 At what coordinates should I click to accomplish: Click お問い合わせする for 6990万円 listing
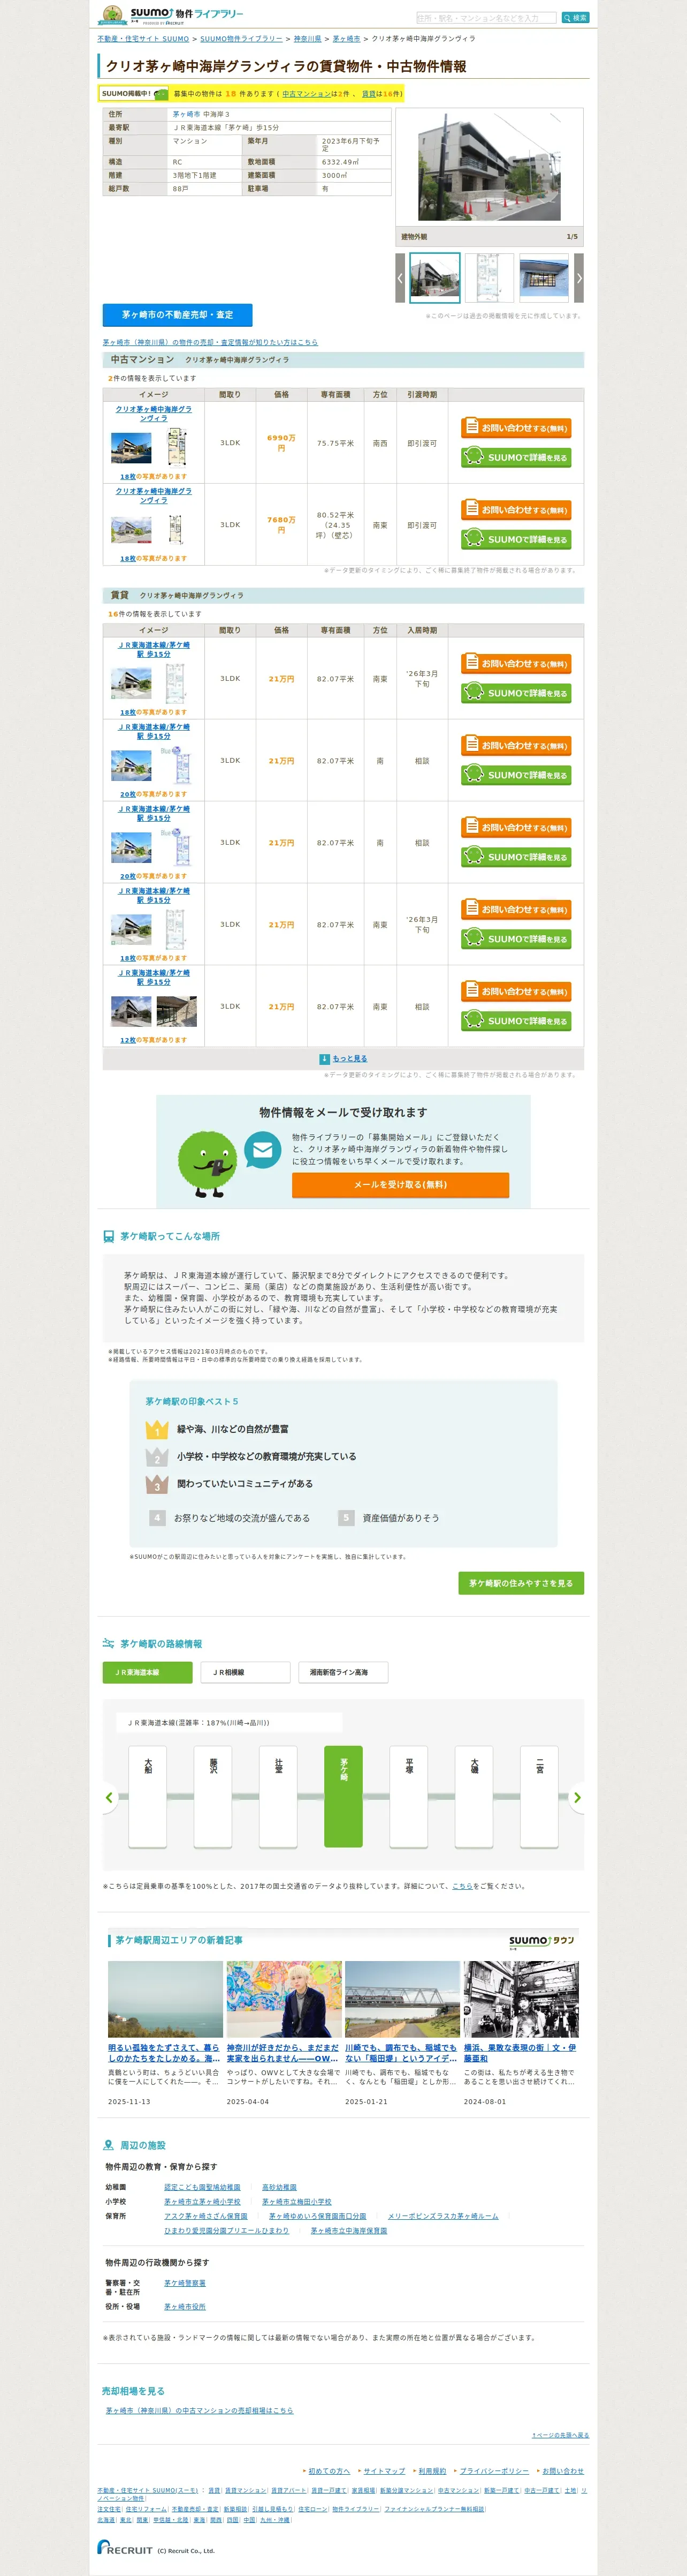pyautogui.click(x=515, y=428)
